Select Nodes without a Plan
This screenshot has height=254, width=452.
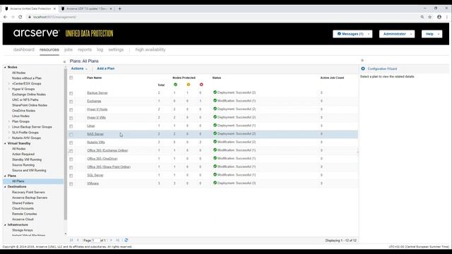pyautogui.click(x=27, y=78)
